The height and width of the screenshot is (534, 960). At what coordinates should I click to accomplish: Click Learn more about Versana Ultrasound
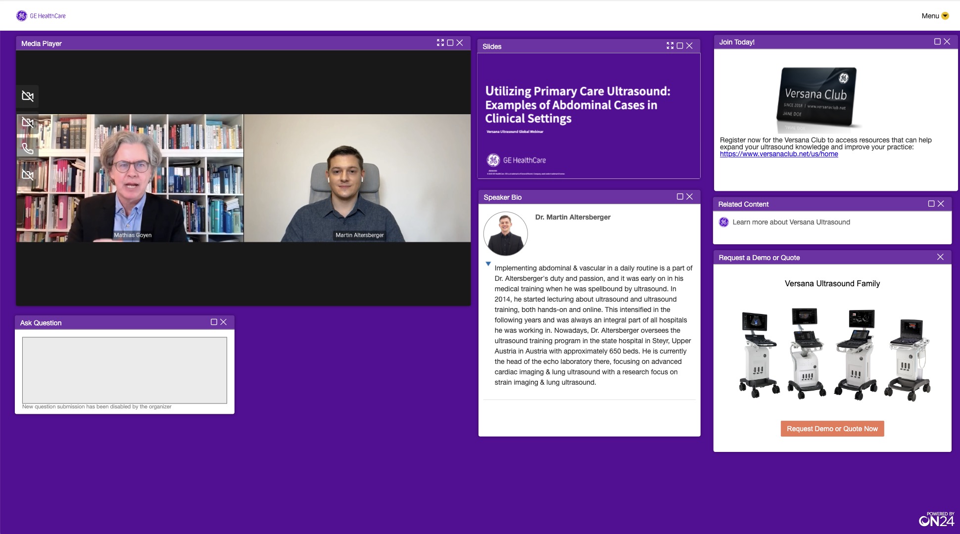[791, 222]
